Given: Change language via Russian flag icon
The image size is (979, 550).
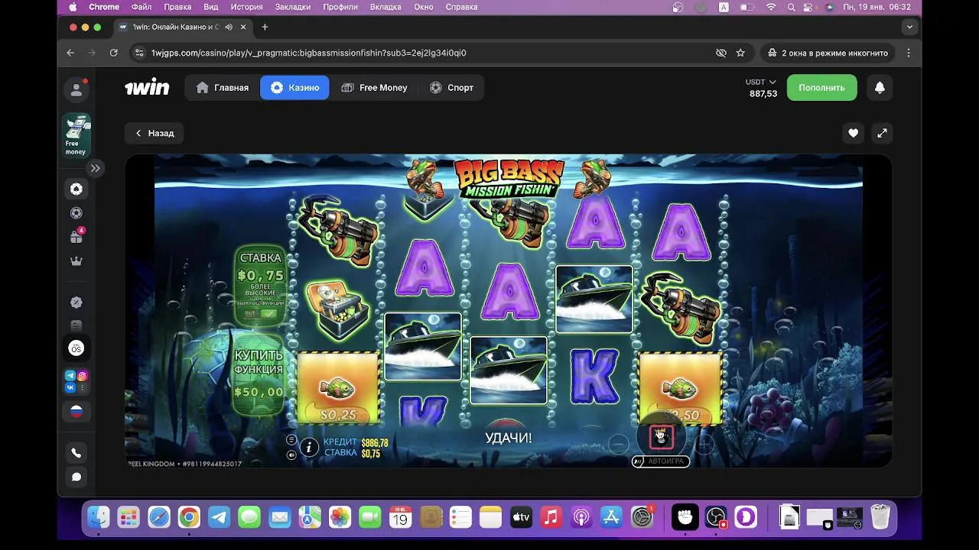Looking at the screenshot, I should coord(76,411).
